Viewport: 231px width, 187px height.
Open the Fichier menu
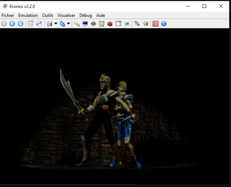[8, 15]
